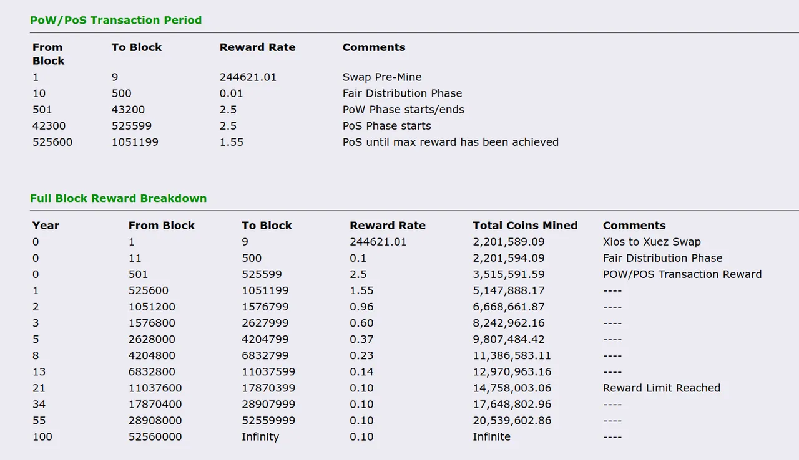The image size is (799, 460).
Task: Select From Block value 52560000
Action: [155, 436]
